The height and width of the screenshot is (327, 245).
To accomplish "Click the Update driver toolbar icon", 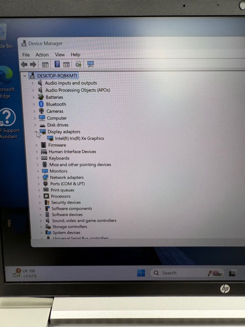I will 78,64.
